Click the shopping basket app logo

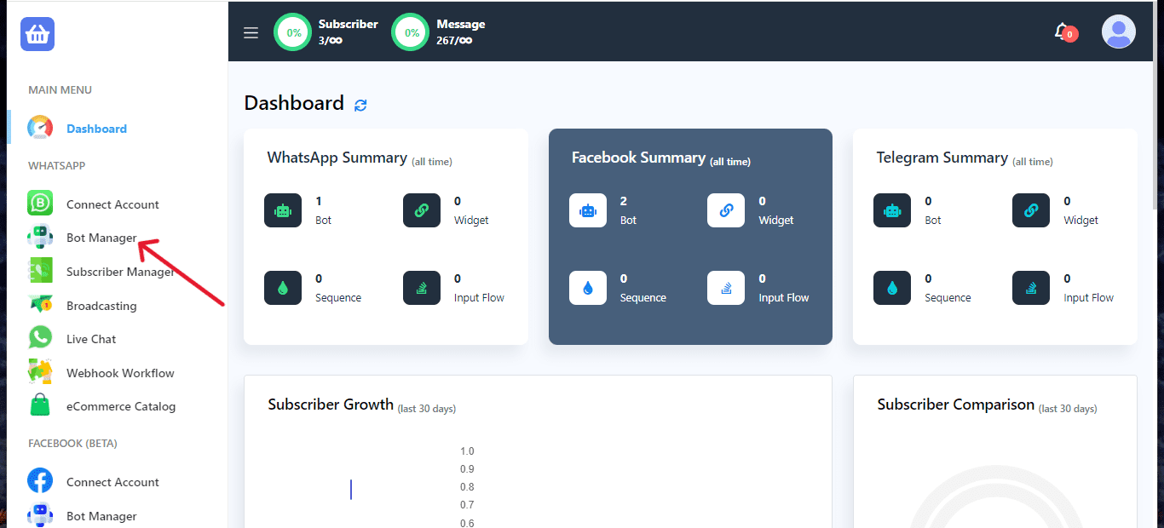pyautogui.click(x=37, y=34)
